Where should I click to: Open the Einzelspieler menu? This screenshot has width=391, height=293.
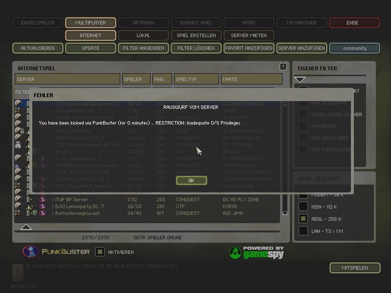tap(38, 22)
